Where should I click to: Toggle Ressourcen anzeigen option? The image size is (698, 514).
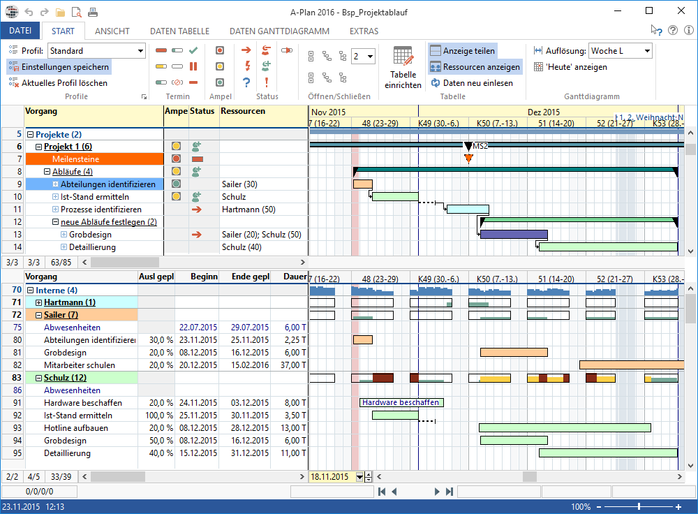pyautogui.click(x=475, y=67)
